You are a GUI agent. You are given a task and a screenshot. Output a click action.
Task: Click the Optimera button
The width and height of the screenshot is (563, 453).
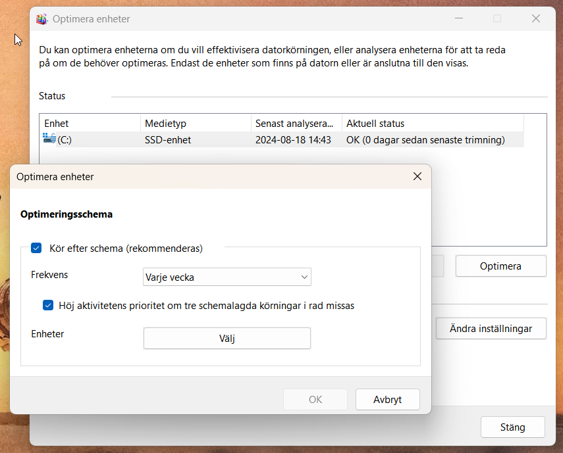pos(500,266)
